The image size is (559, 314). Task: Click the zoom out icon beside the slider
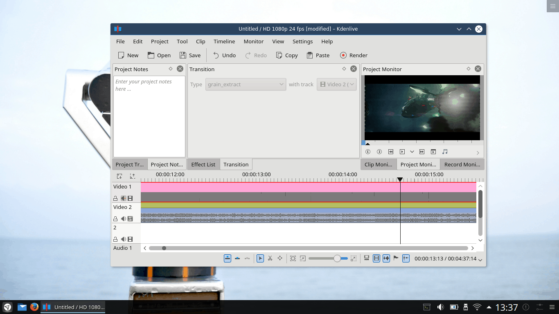[x=303, y=258]
